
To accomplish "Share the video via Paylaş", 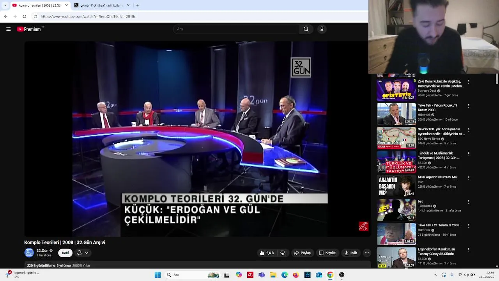I will click(302, 253).
